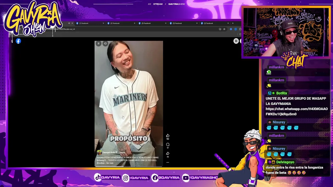Click the video progress bar under the reel
The width and height of the screenshot is (333, 187).
(129, 166)
